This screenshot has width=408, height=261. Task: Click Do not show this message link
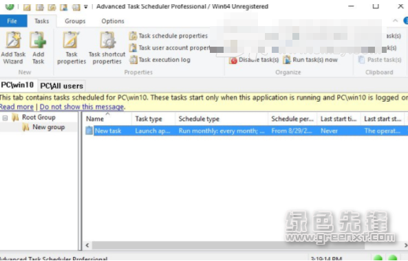(82, 106)
